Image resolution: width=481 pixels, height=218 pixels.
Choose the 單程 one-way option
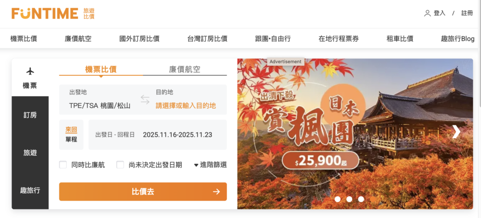[x=71, y=140]
